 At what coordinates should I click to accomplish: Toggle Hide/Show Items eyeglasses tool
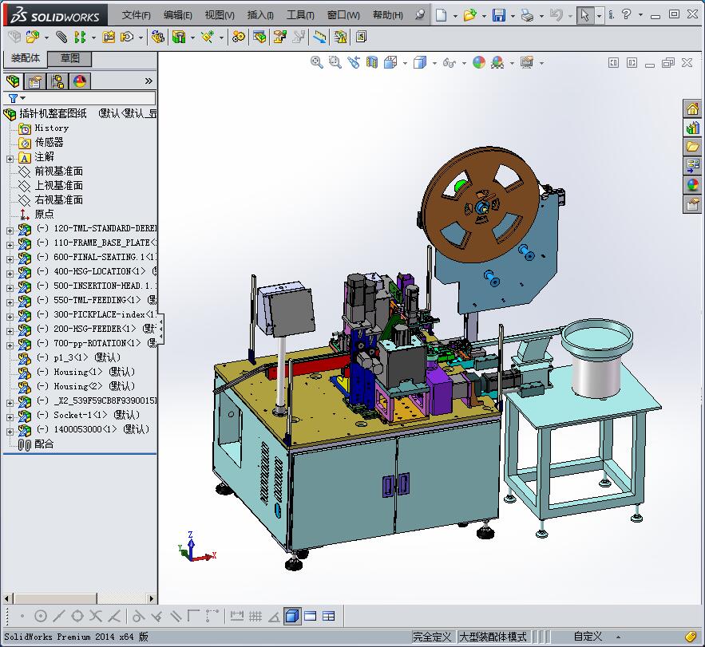(450, 62)
